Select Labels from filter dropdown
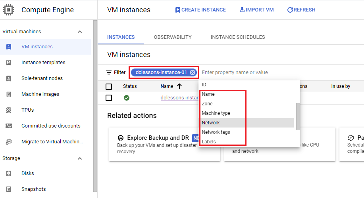Viewport: 364px width, 198px height. (247, 142)
